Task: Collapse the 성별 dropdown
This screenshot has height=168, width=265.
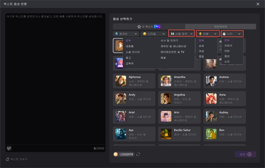Action: 208,34
